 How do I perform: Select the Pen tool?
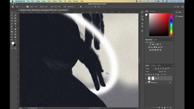click(15, 32)
